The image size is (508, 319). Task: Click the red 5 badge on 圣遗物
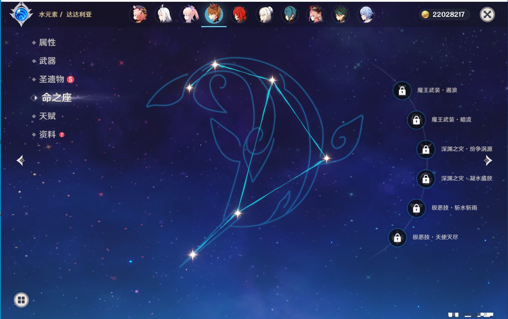(x=70, y=79)
